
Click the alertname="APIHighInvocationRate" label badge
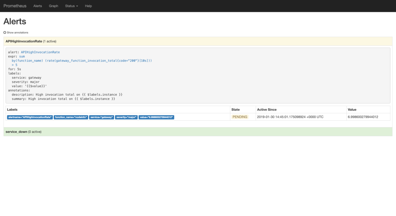click(x=30, y=117)
